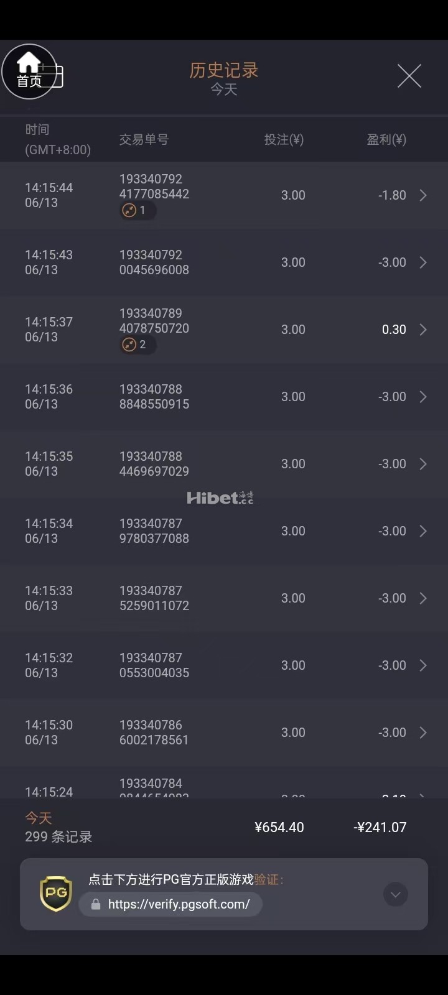Open chevron of the 14:15:36 record
Image resolution: width=448 pixels, height=995 pixels.
423,397
